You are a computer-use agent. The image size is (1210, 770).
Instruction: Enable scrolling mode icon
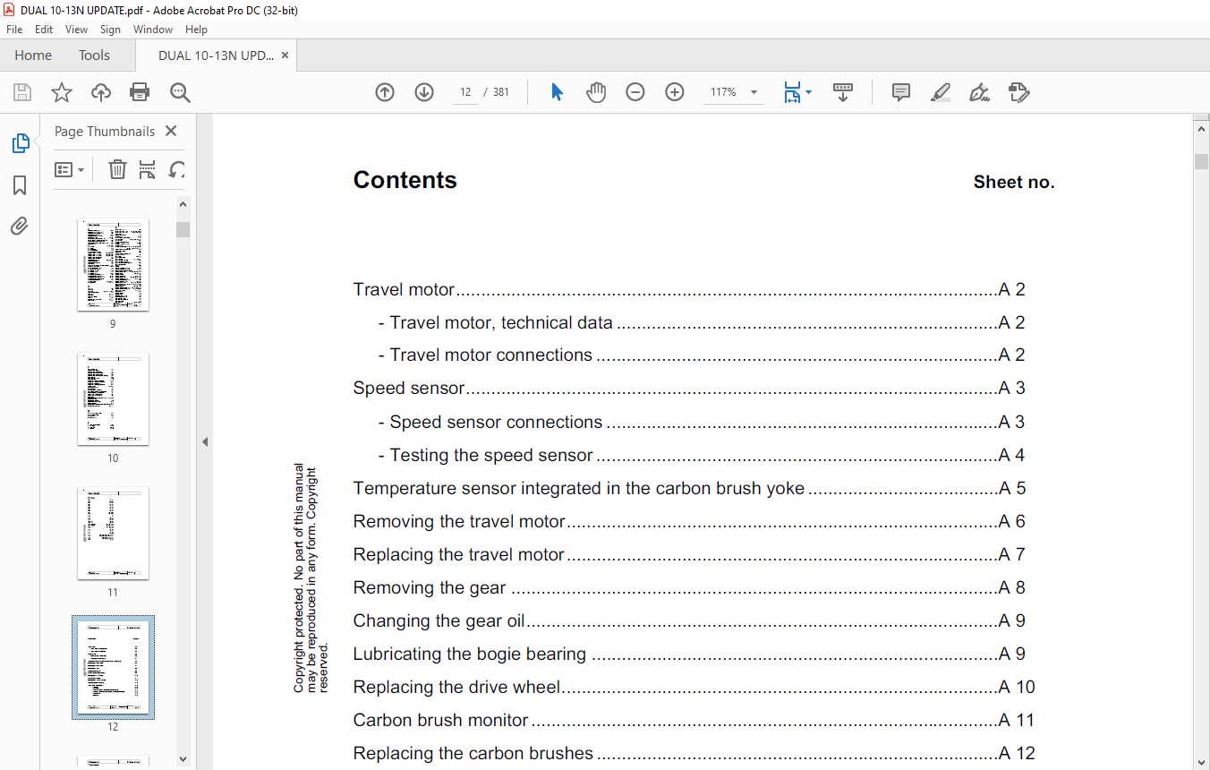click(843, 92)
